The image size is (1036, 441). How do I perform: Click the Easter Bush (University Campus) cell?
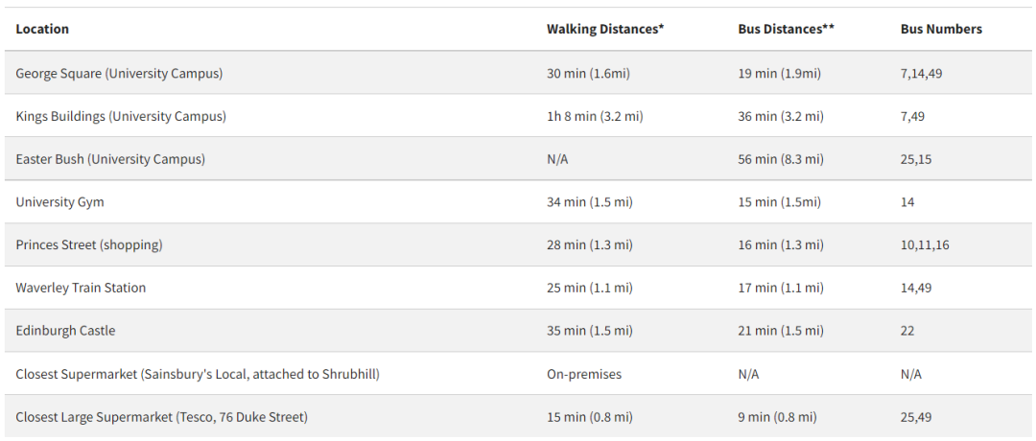[x=110, y=159]
